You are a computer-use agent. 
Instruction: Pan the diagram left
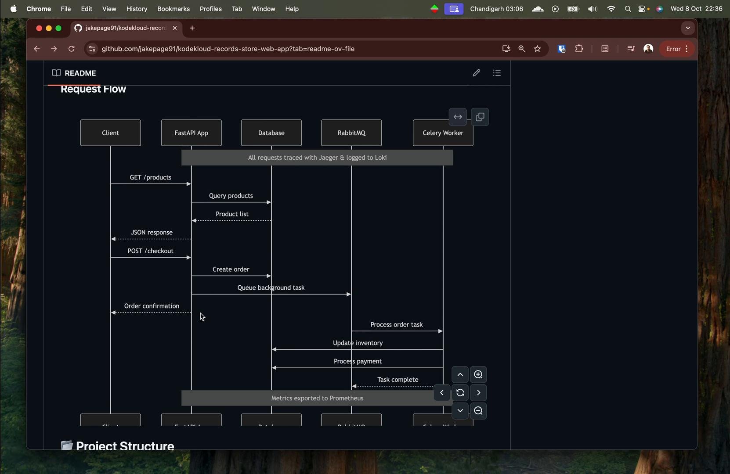tap(442, 393)
